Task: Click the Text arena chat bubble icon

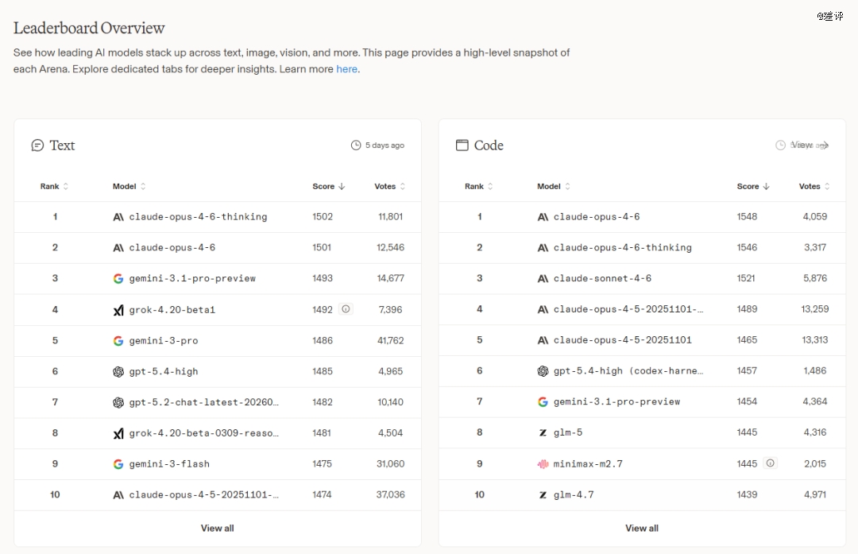Action: click(37, 145)
